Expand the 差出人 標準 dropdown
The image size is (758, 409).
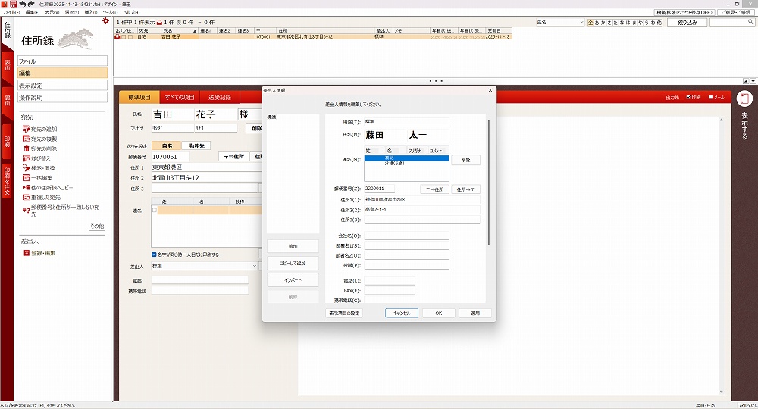click(x=255, y=267)
